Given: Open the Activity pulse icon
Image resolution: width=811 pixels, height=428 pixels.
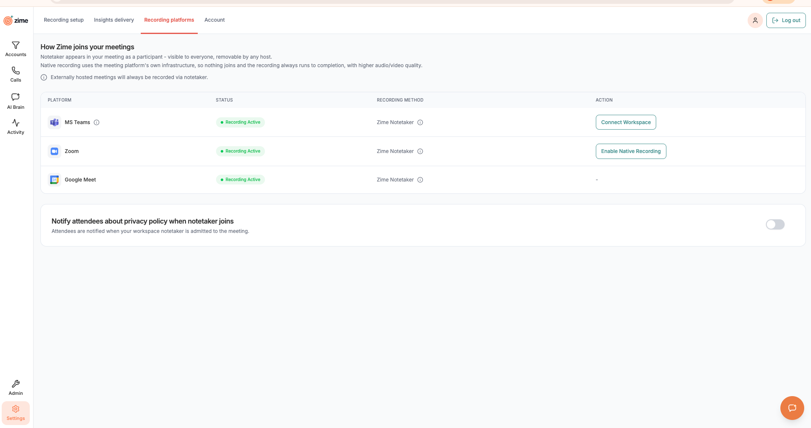Looking at the screenshot, I should (x=16, y=123).
